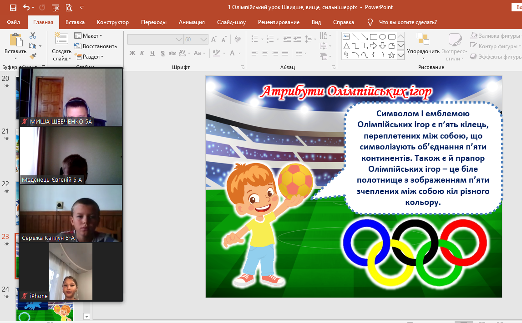Click Shape Fill (Заливка фигуры)

coord(495,35)
